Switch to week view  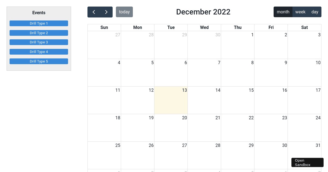300,12
